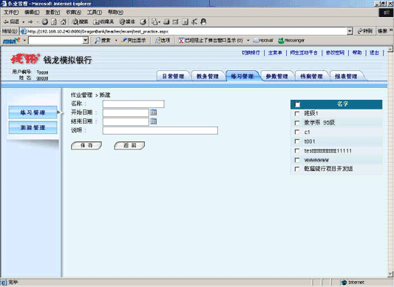394x287 pixels.
Task: Tick the c1 class checkbox
Action: (x=297, y=132)
